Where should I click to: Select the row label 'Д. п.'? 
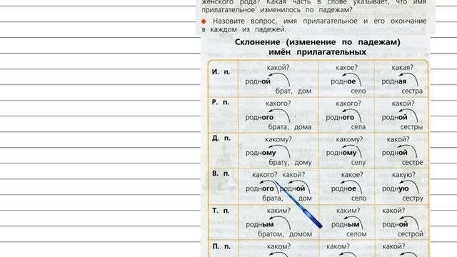pyautogui.click(x=221, y=138)
